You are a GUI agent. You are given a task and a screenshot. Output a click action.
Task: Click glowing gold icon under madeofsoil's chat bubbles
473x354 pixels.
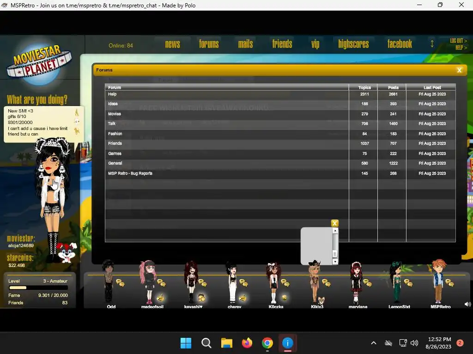[x=161, y=298]
